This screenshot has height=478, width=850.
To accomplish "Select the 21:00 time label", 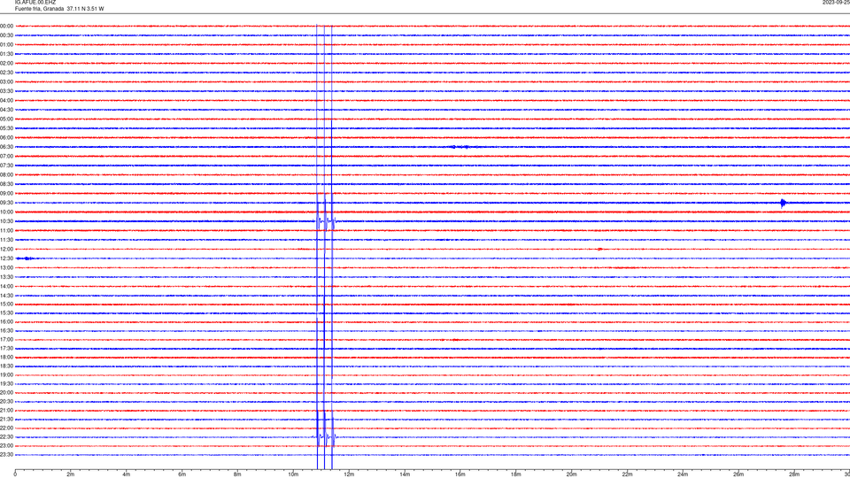I will 6,410.
